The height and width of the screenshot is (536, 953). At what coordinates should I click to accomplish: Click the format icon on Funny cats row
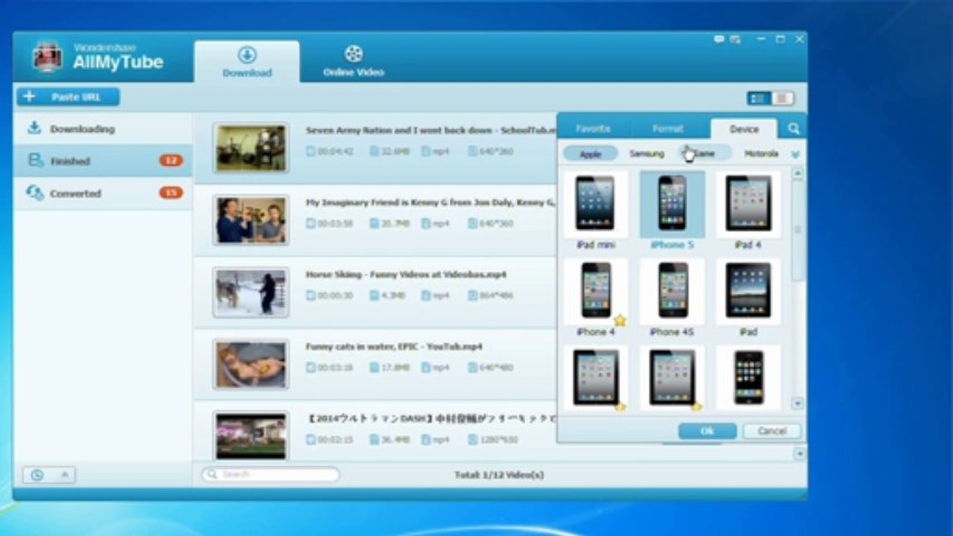pyautogui.click(x=425, y=368)
